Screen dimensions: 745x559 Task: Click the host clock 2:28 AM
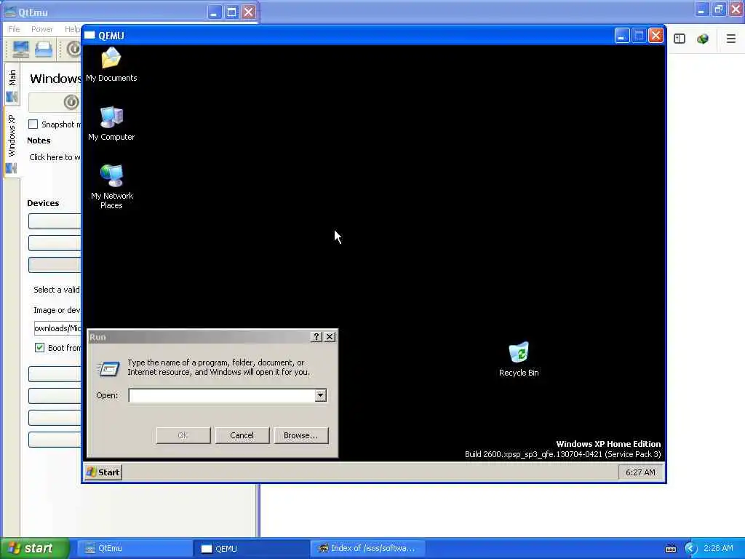pos(718,548)
